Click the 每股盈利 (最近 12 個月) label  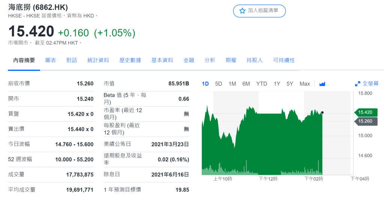tap(121, 129)
